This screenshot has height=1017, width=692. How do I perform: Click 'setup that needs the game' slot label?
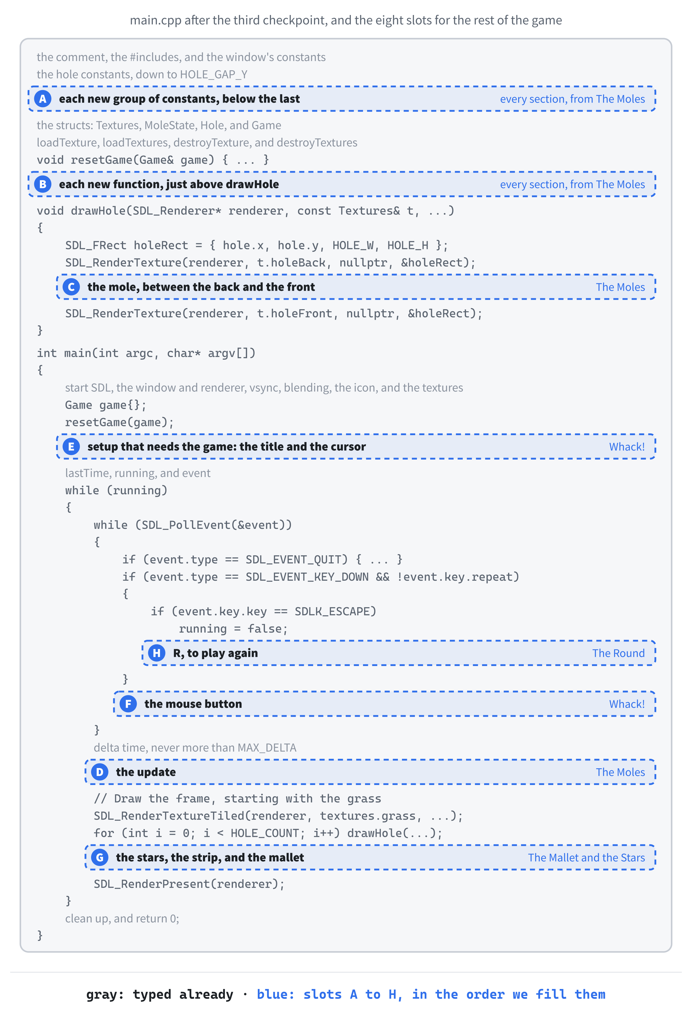226,447
